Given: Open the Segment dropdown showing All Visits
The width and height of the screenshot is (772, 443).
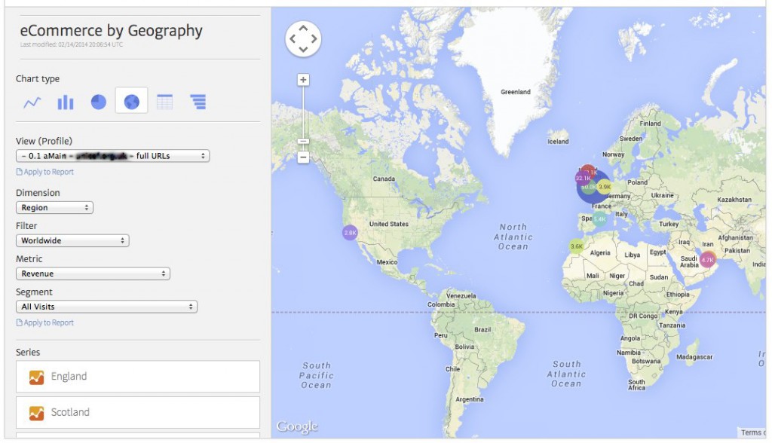Looking at the screenshot, I should click(x=106, y=307).
